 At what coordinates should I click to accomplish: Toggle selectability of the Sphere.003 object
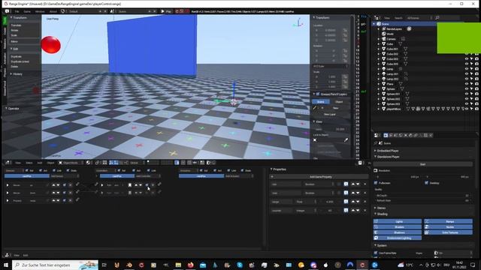pyautogui.click(x=472, y=103)
